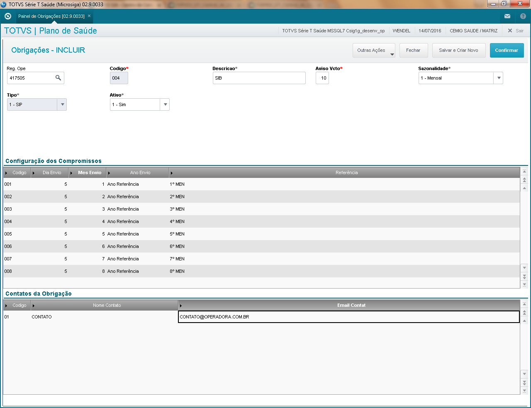Page up in Contatos grid using double arrow

pos(524,313)
